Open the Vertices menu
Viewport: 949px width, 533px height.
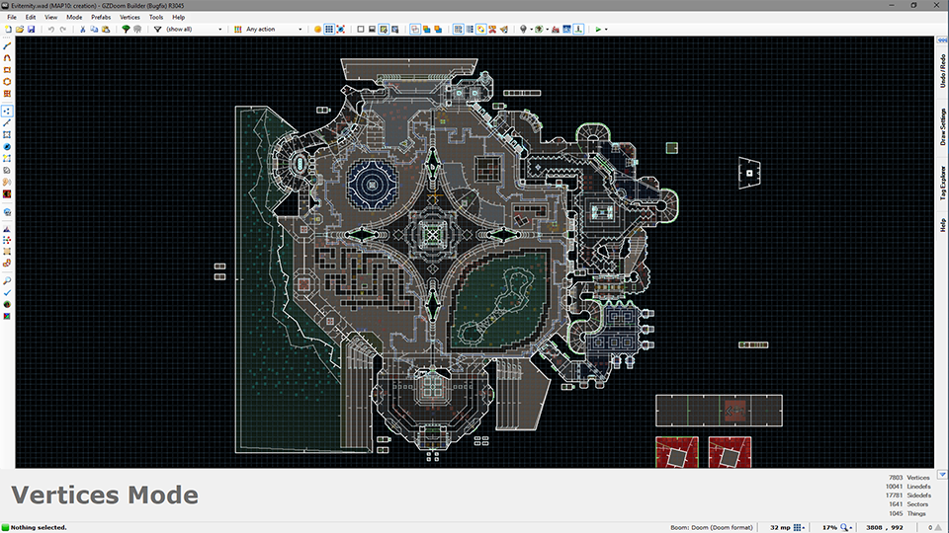coord(129,17)
